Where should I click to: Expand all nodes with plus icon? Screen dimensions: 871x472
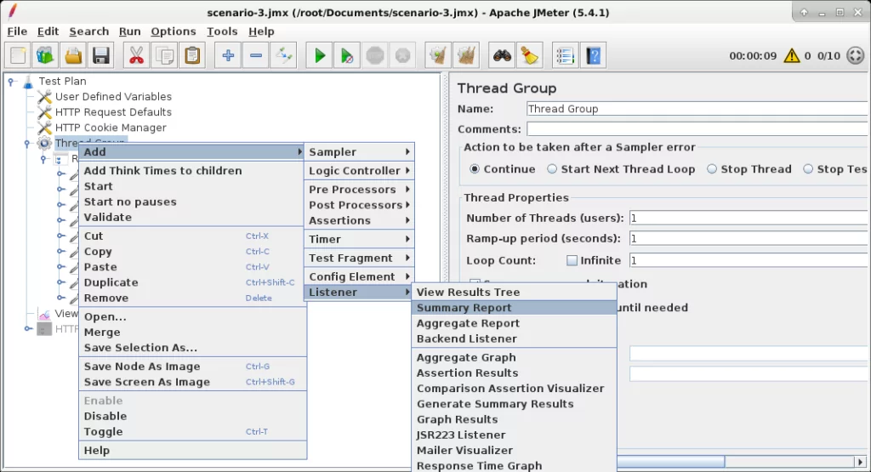228,55
